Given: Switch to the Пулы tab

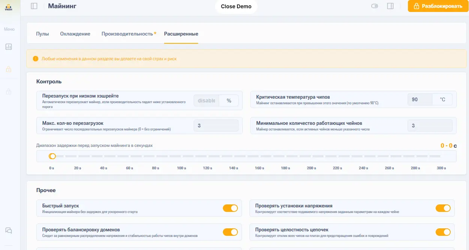Looking at the screenshot, I should [x=43, y=33].
